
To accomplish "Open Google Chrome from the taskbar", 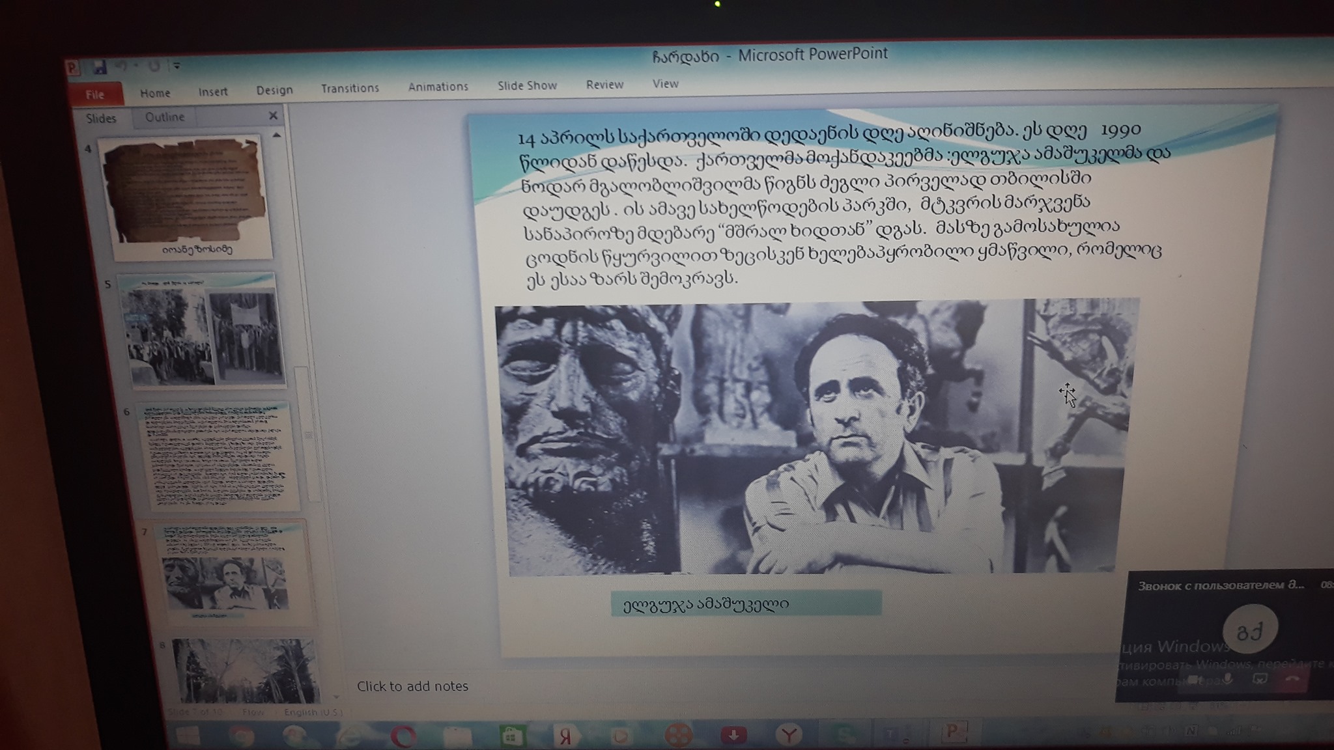I will pyautogui.click(x=242, y=736).
